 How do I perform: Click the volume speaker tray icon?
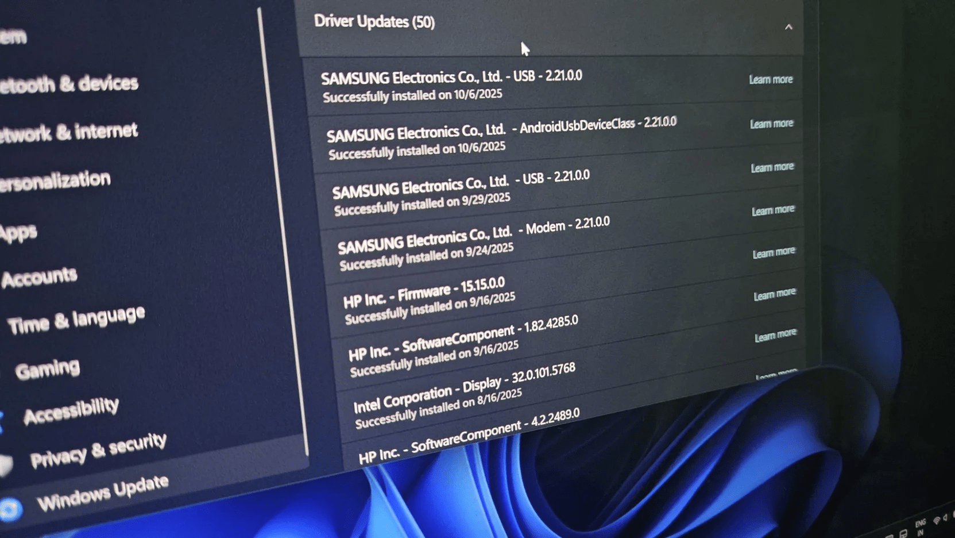[x=945, y=518]
